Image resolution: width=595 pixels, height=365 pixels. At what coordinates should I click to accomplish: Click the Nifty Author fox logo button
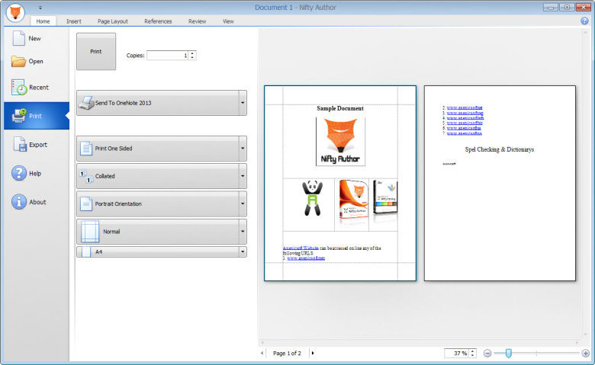[x=16, y=13]
